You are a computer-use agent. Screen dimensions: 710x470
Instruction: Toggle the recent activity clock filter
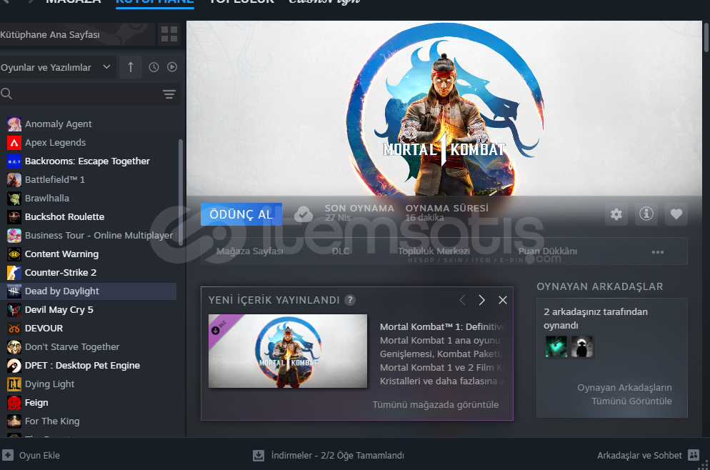click(x=154, y=67)
